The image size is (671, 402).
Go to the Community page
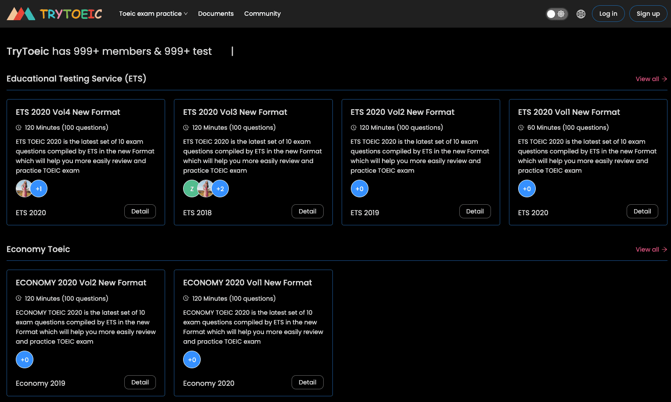pos(262,14)
